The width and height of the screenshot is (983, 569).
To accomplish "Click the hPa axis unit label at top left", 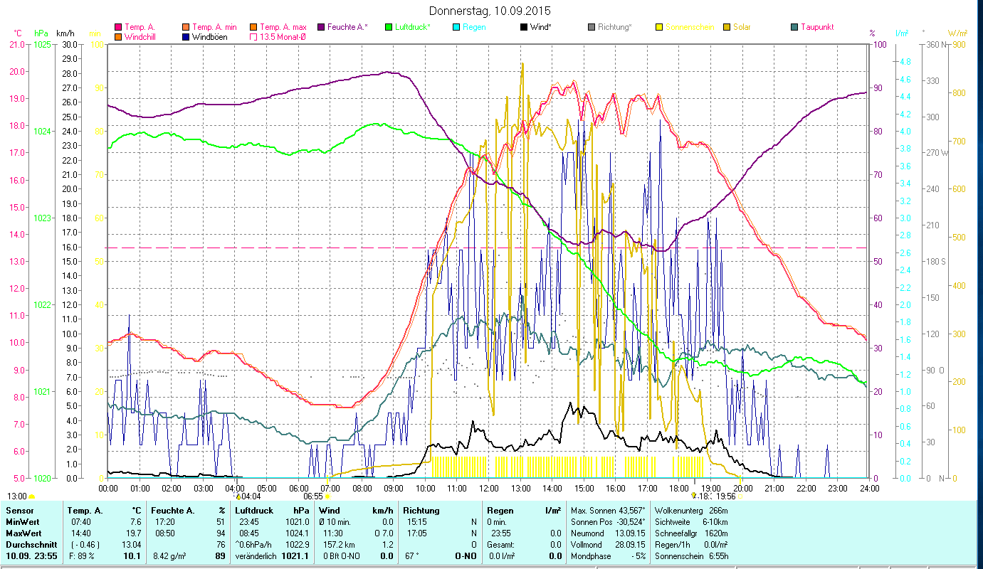I will pyautogui.click(x=40, y=33).
